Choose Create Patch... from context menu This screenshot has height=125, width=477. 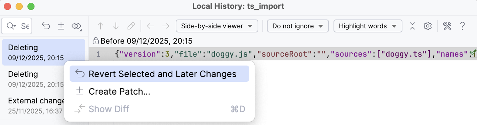pos(159,91)
